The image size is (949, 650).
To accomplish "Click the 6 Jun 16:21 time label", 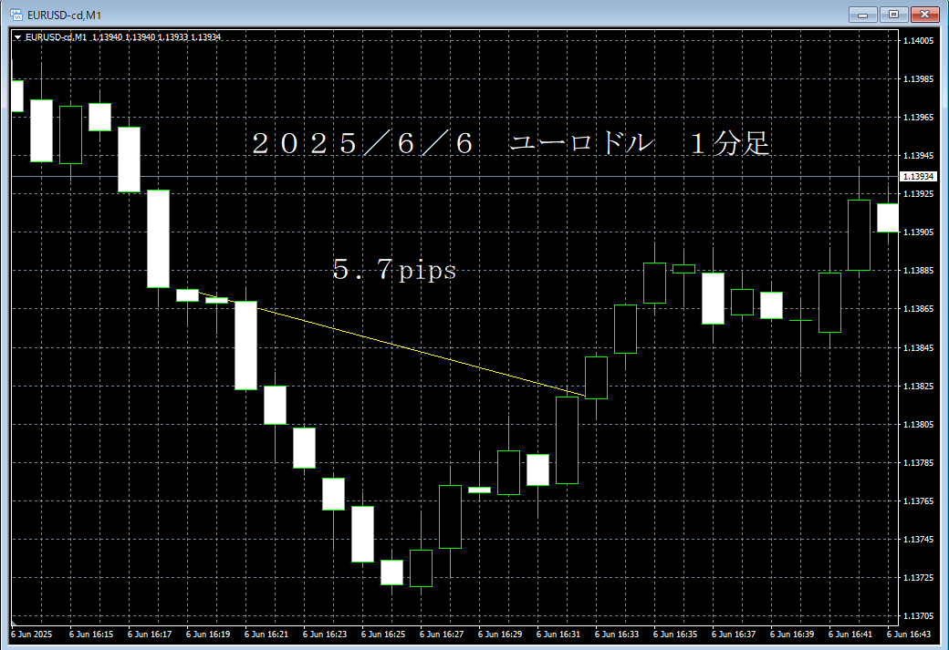I will 266,635.
